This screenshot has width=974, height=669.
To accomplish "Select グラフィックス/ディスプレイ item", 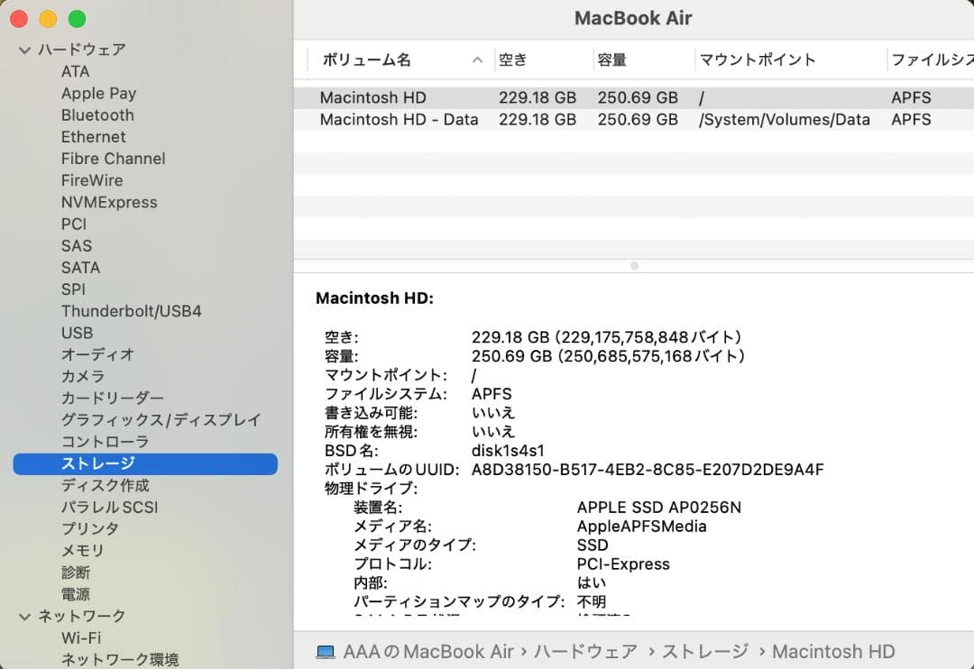I will [161, 420].
